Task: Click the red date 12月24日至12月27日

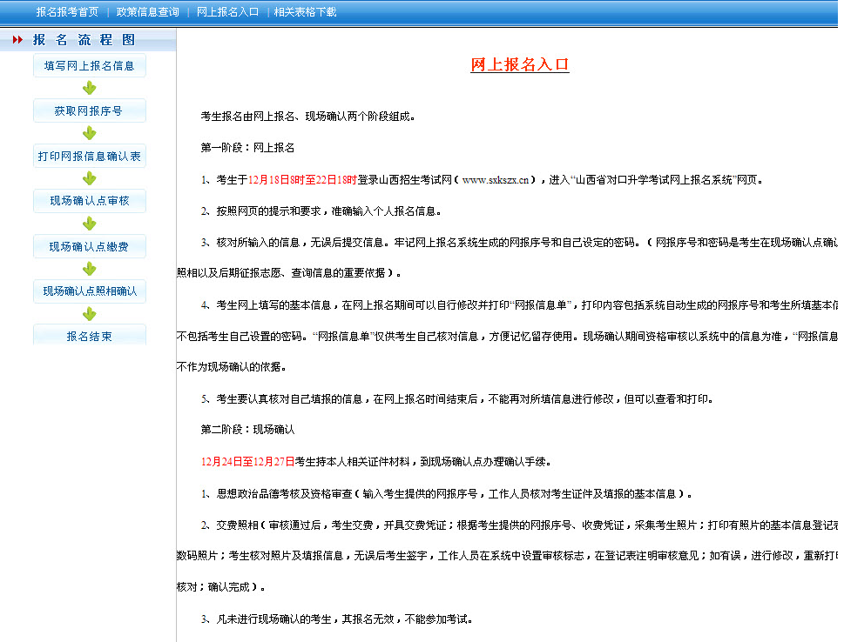Action: 247,462
